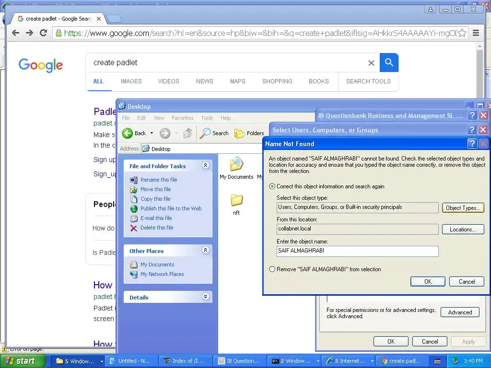Click the Chrome forward arrow
Viewport: 491px width, 368px height.
29,33
